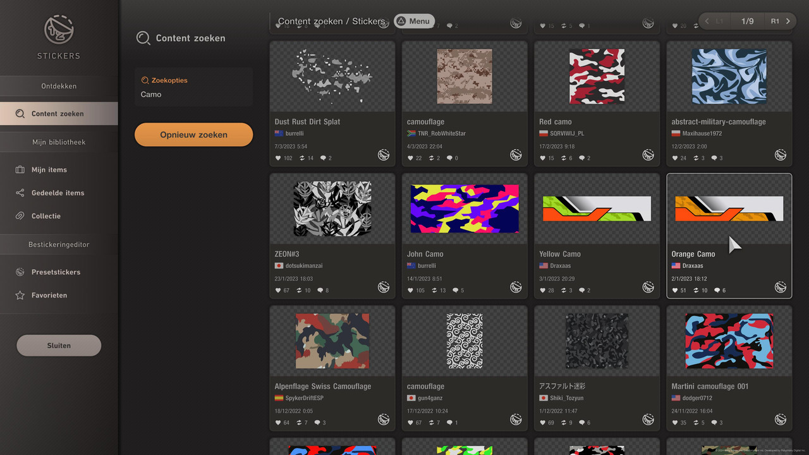
Task: Click the heart icon on ZEON#3 card
Action: tap(278, 291)
